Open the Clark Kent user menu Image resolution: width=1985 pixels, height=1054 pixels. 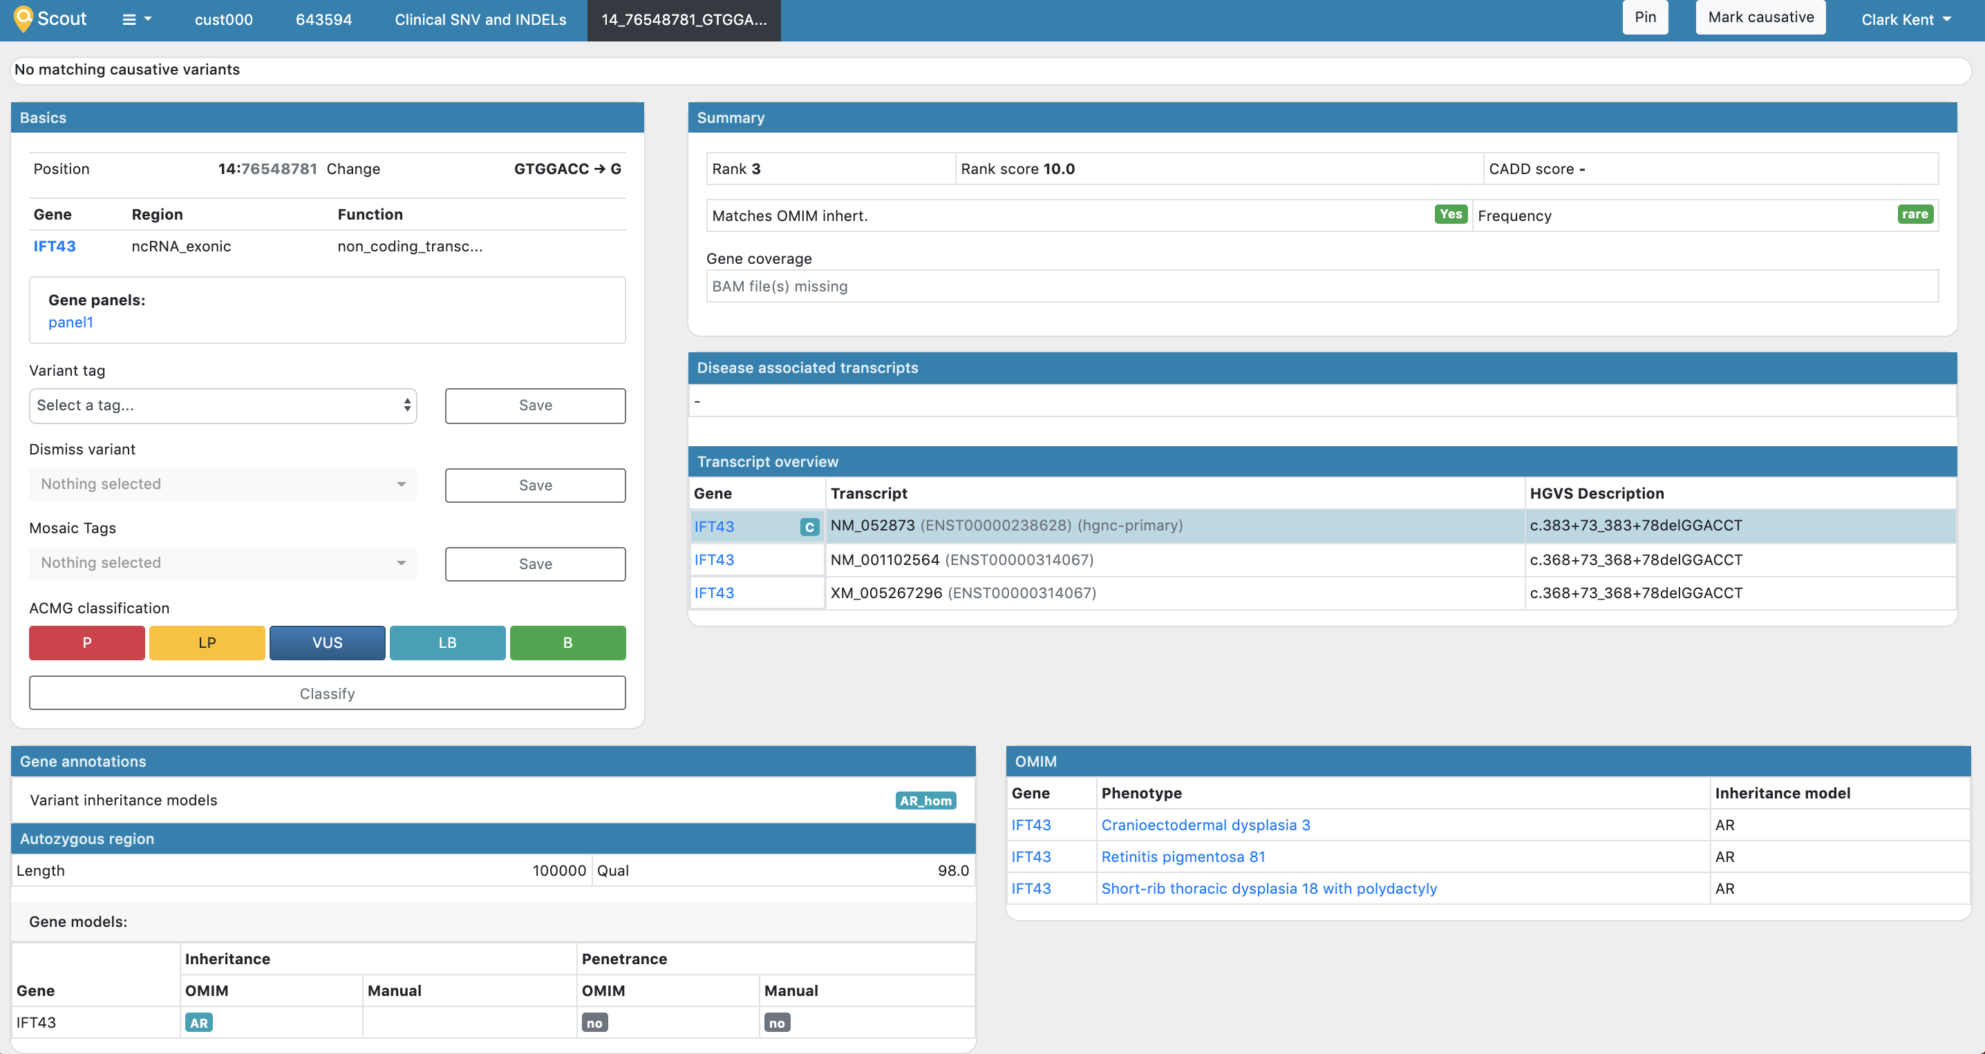pos(1905,19)
